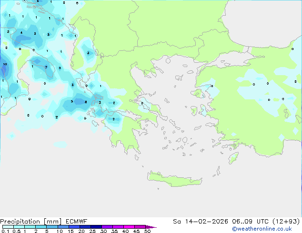Click the island of Crete on map
This screenshot has height=233, width=302.
pyautogui.click(x=174, y=179)
